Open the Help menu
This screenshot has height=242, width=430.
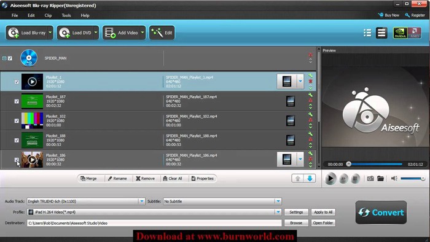(x=85, y=15)
